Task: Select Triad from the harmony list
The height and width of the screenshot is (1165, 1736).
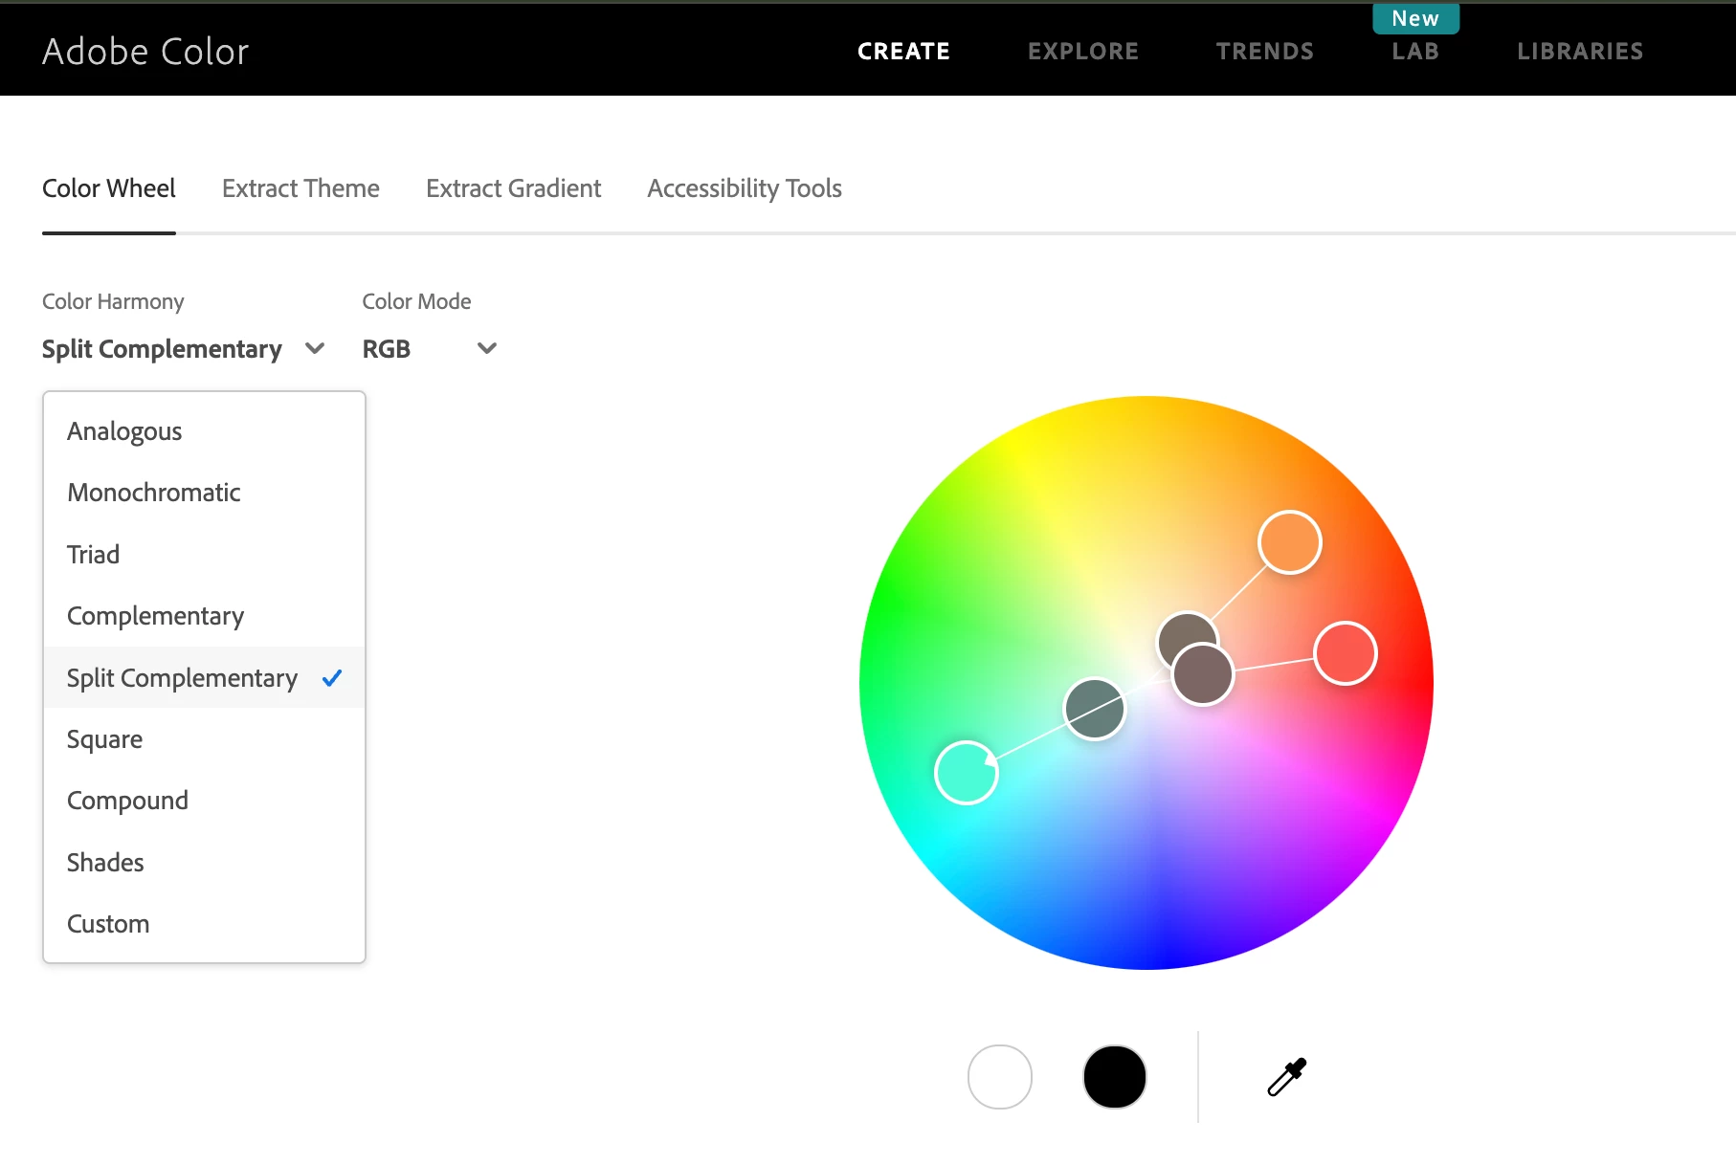Action: coord(204,555)
